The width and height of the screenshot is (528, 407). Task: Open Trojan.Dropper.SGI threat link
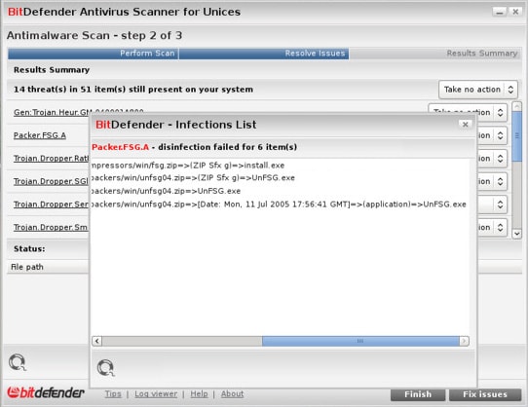point(51,181)
